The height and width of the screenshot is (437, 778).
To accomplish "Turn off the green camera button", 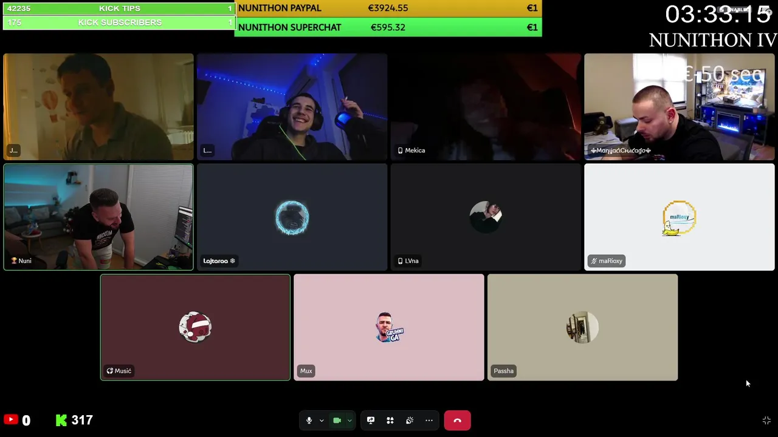I will tap(337, 420).
